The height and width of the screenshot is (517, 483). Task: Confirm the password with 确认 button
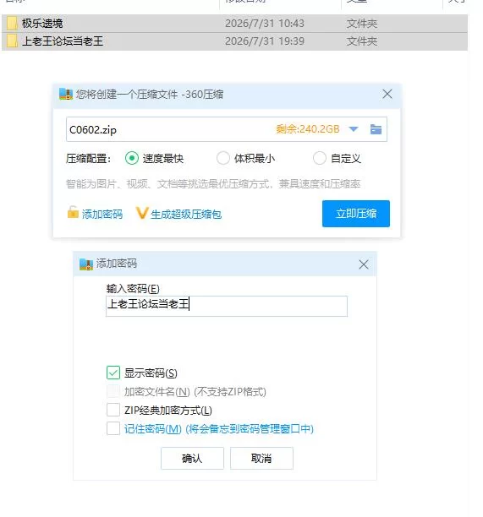click(192, 459)
